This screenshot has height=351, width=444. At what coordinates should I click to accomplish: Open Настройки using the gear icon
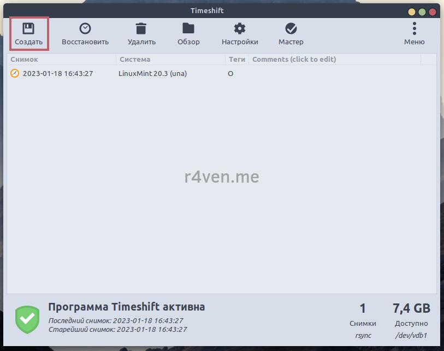(240, 29)
